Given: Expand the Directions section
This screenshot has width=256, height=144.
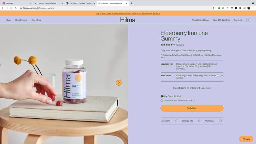Looking at the screenshot, I should click(177, 121).
